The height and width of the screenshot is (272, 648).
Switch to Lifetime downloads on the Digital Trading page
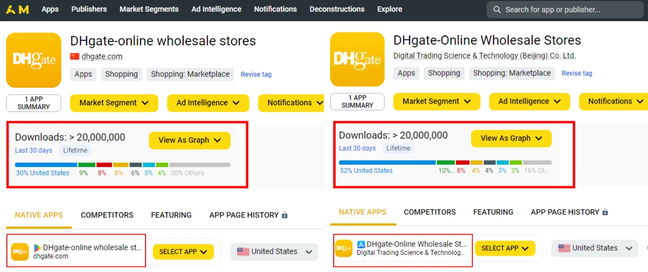(398, 148)
